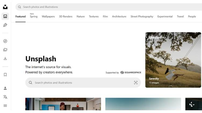Open the Collections icon in sidebar

[x=5, y=50]
